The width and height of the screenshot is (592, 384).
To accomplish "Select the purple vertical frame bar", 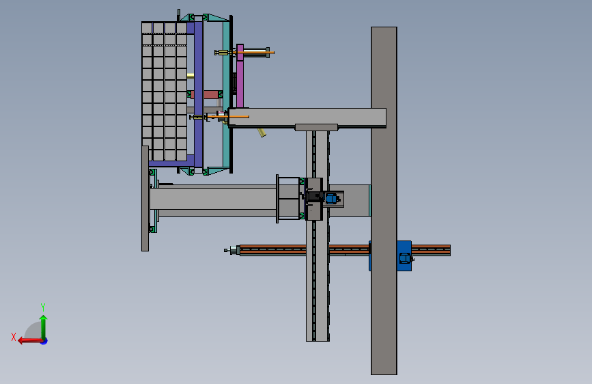I will 199,94.
